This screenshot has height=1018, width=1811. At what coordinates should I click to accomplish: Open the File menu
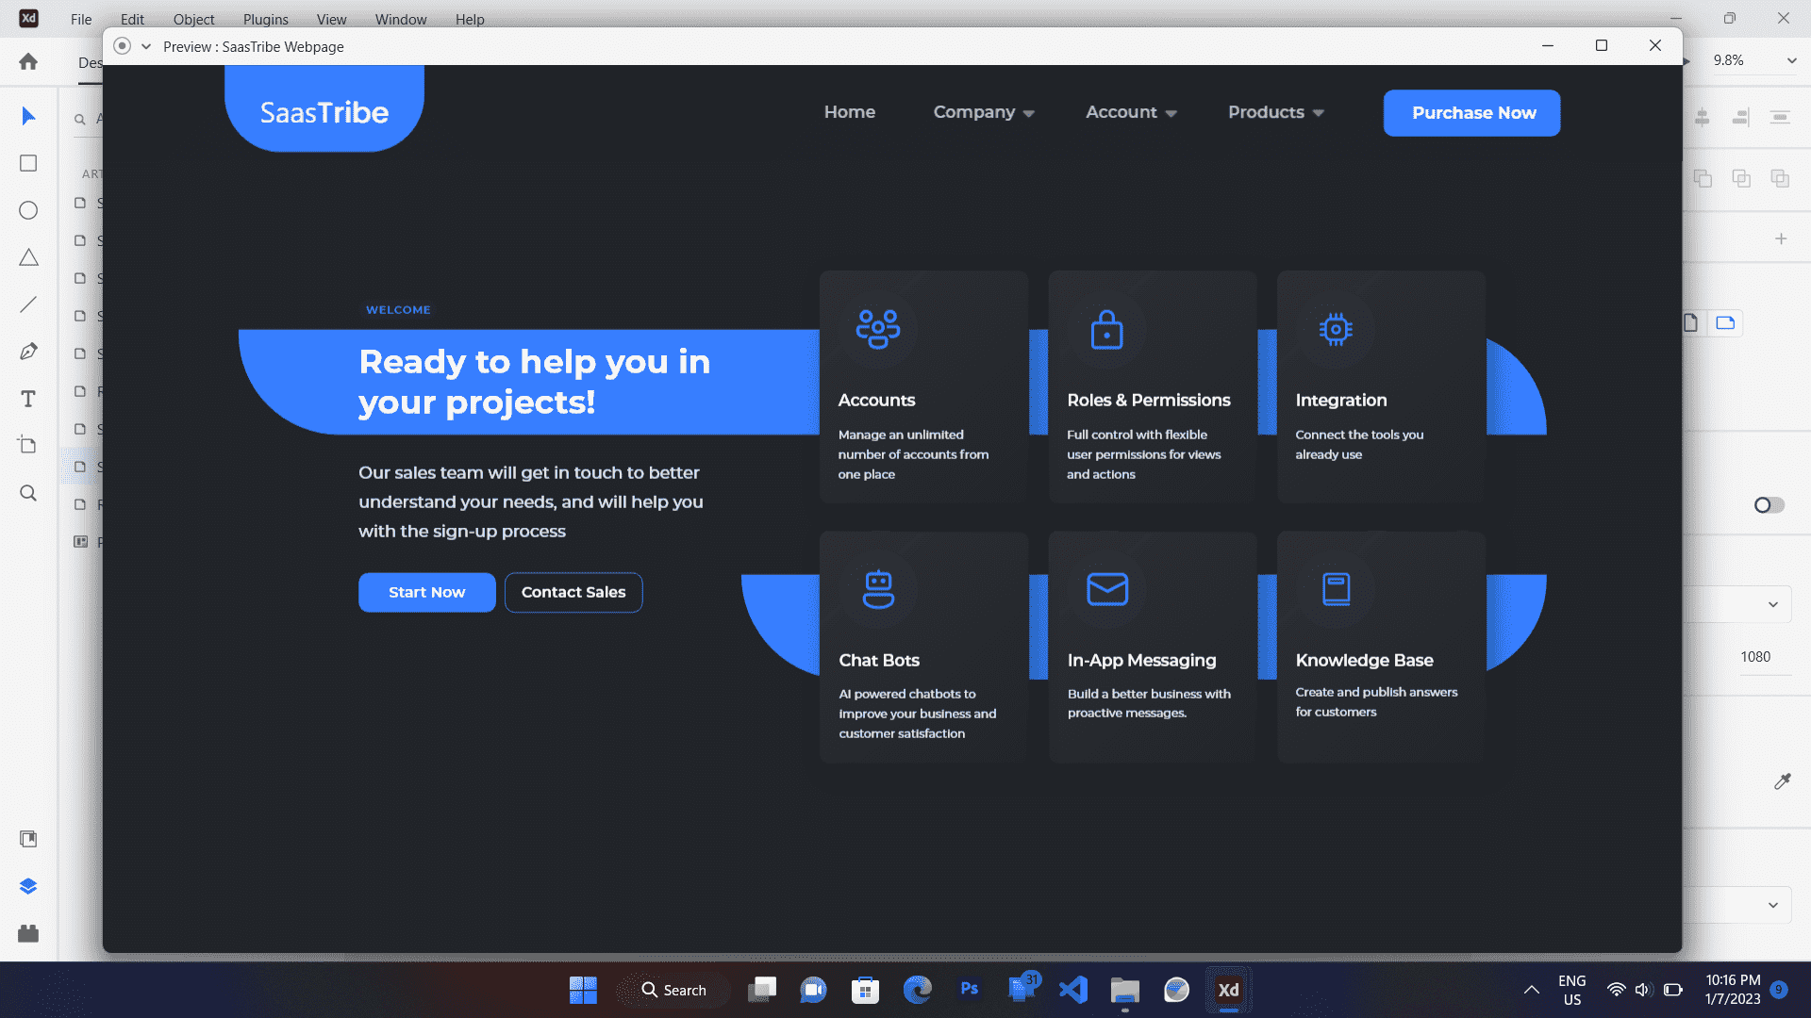click(x=81, y=19)
